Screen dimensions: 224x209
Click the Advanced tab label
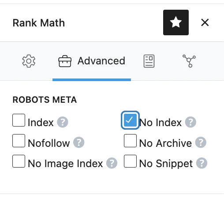pos(101,61)
